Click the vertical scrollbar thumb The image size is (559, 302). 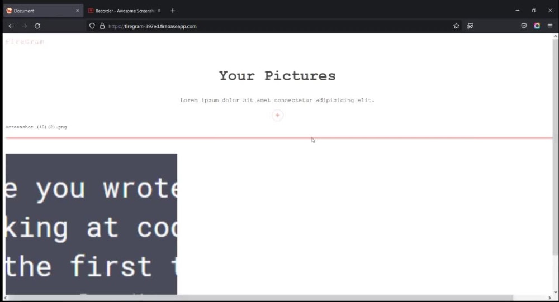(556, 147)
